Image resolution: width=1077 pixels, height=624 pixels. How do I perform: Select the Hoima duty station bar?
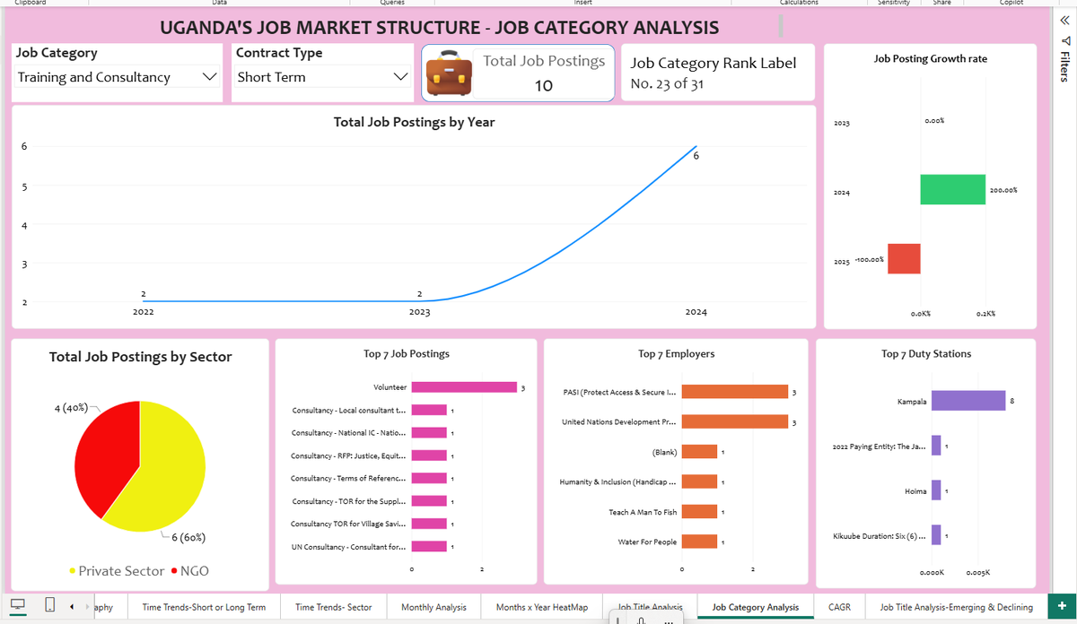point(936,490)
